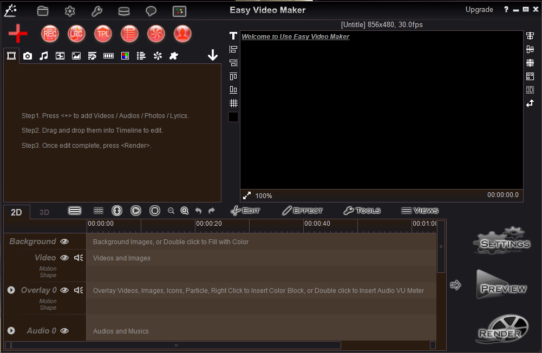Viewport: 542px width, 353px height.
Task: Align objects to top icon
Action: coord(233,76)
